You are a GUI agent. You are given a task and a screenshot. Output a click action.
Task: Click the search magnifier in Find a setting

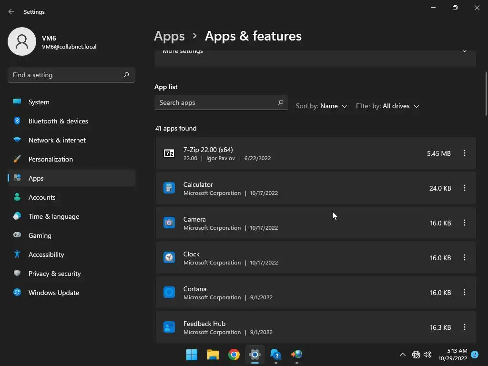(126, 75)
